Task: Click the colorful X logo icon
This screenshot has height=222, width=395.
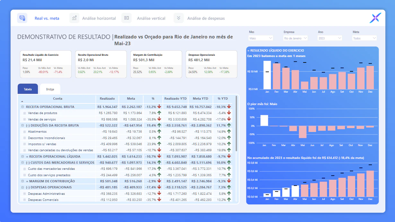Action: [375, 18]
